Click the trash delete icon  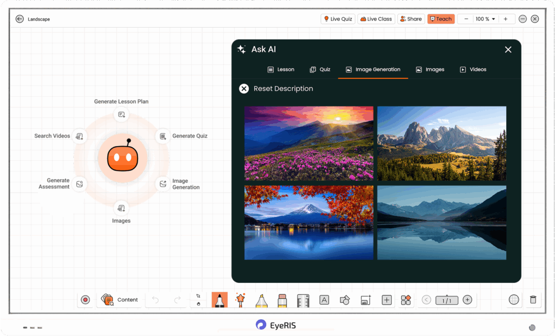(533, 300)
